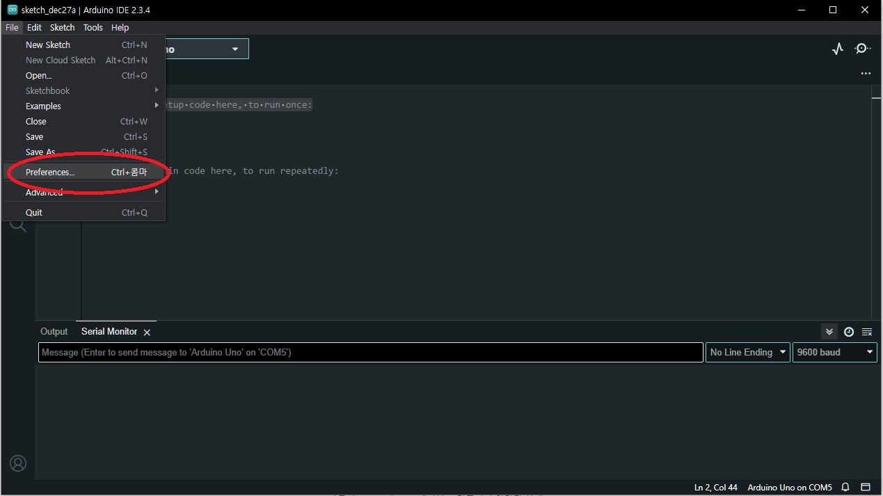Open Preferences... from File menu
This screenshot has width=883, height=496.
click(x=83, y=172)
